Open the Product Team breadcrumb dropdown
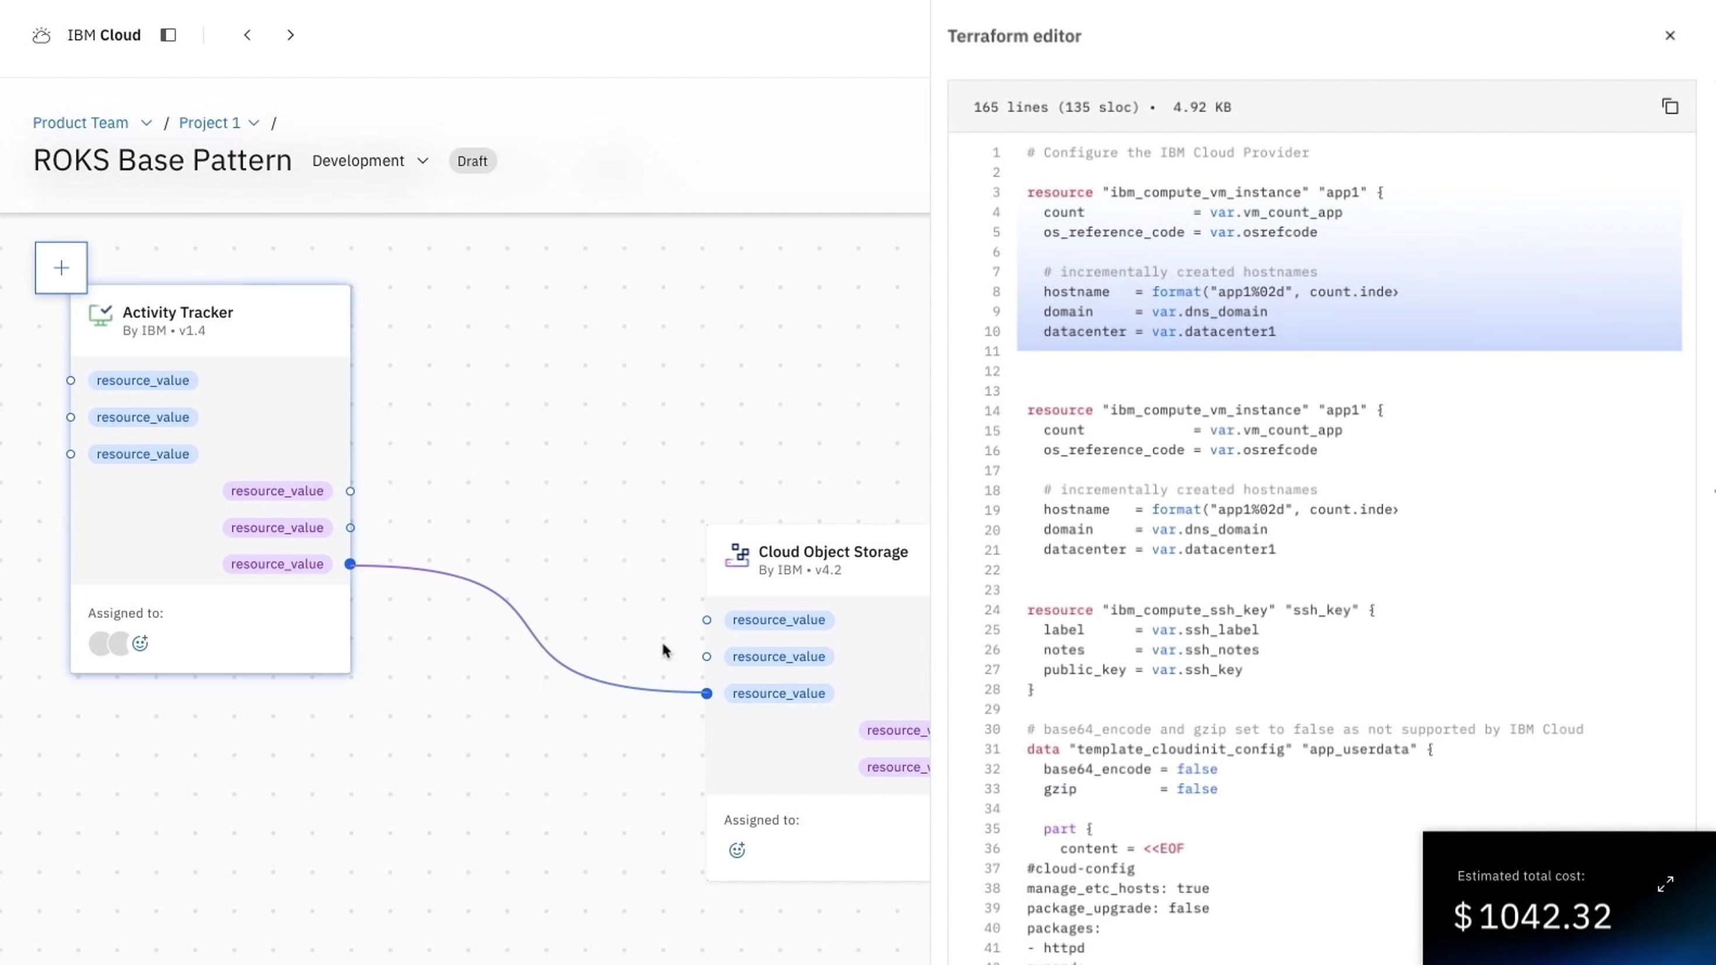1716x965 pixels. (x=147, y=123)
